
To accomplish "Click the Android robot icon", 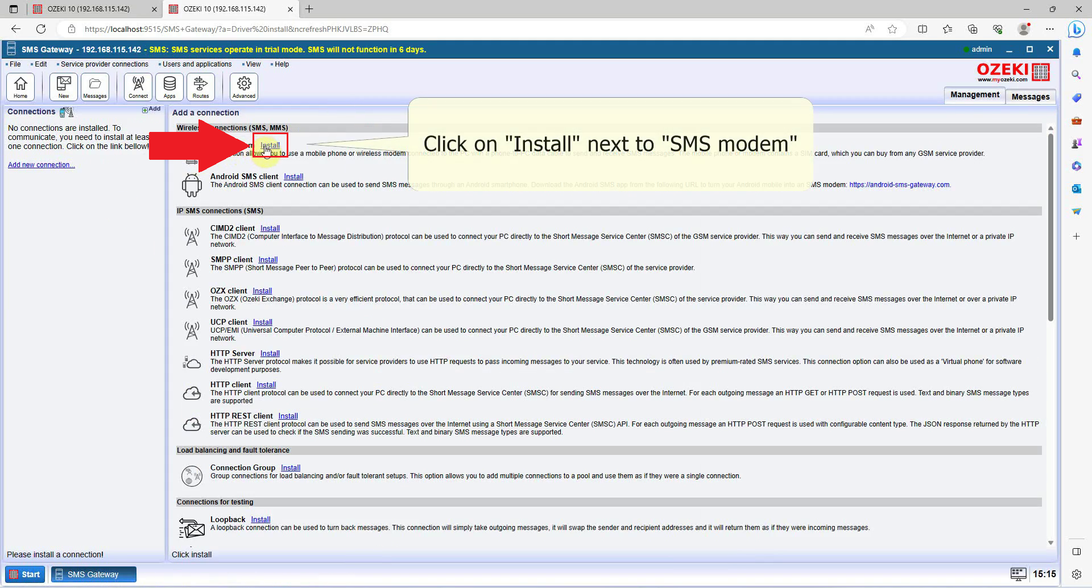I will [192, 185].
